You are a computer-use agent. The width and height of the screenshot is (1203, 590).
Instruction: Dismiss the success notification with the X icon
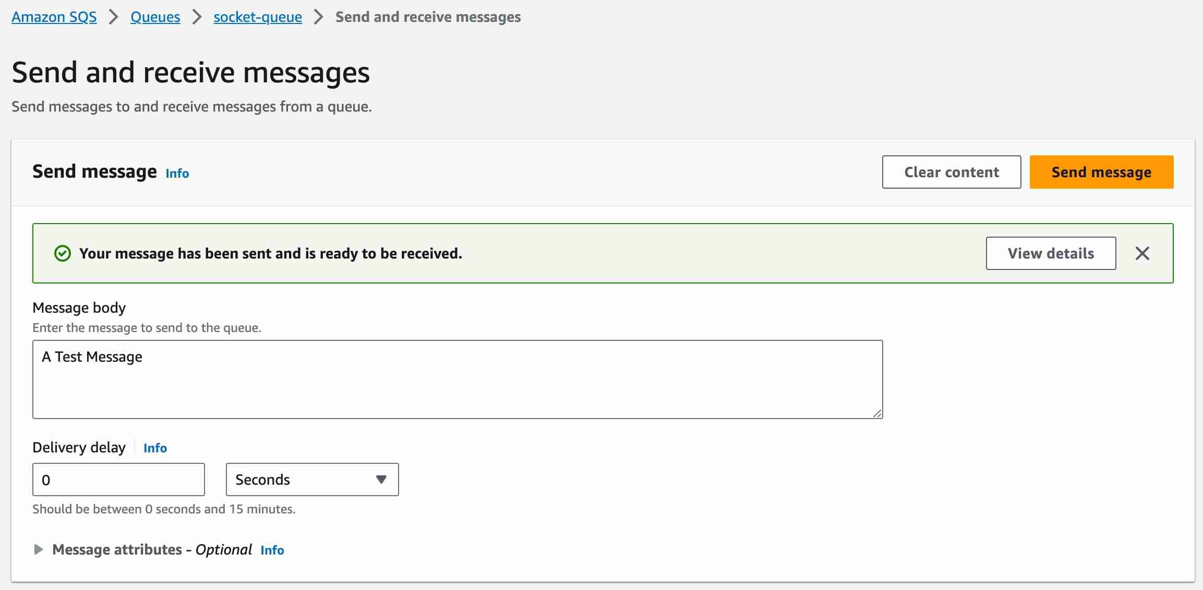pos(1142,253)
